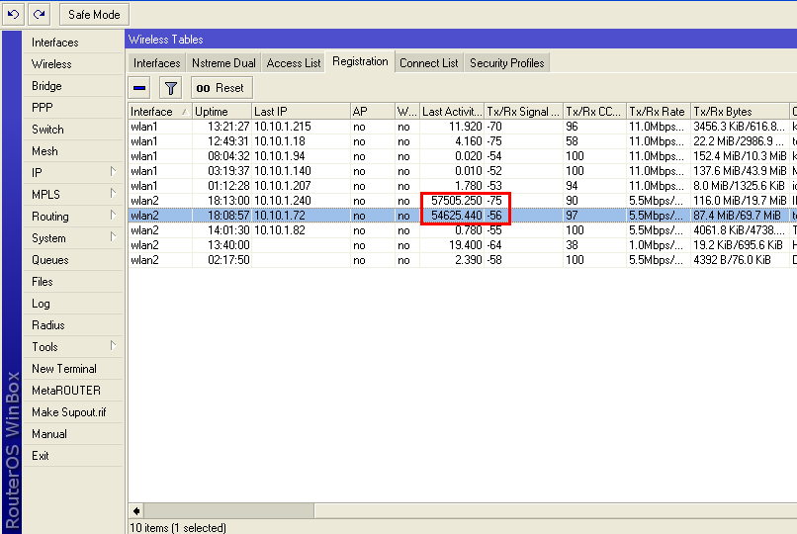The height and width of the screenshot is (534, 797).
Task: Click the Filter funnel icon
Action: pyautogui.click(x=170, y=88)
